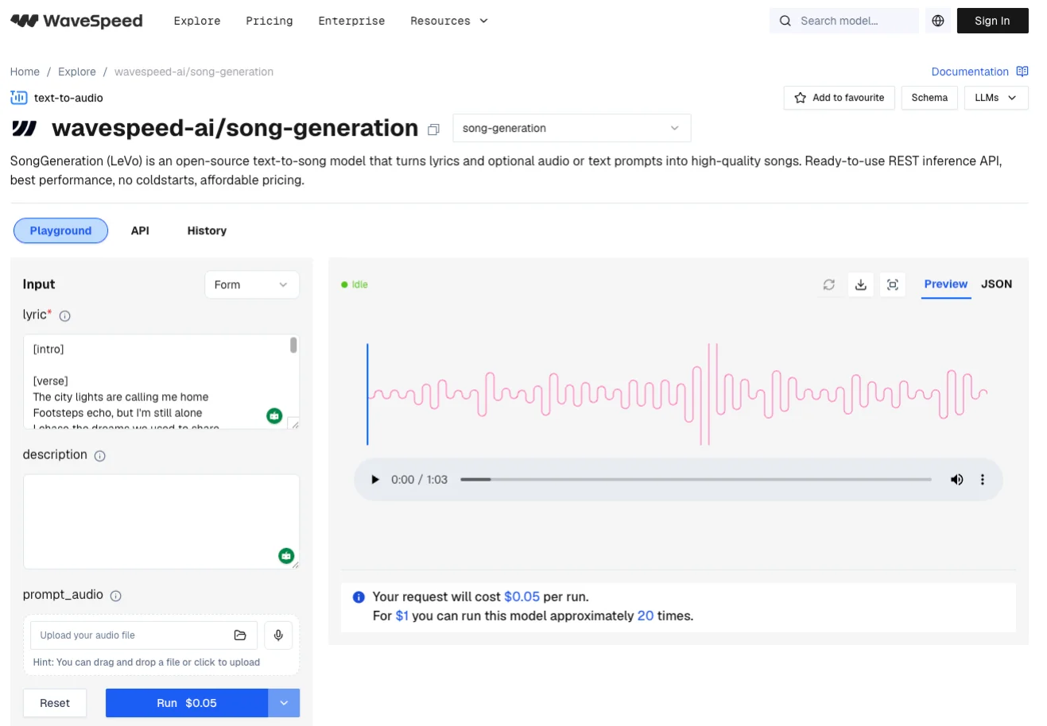Image resolution: width=1047 pixels, height=726 pixels.
Task: Open the dropdown arrow beside Run button
Action: [284, 703]
